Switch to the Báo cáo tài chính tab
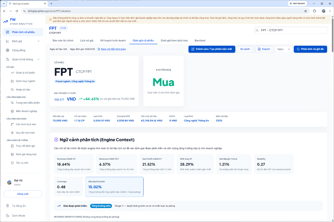Viewport: 334px width, 222px height. [63, 40]
